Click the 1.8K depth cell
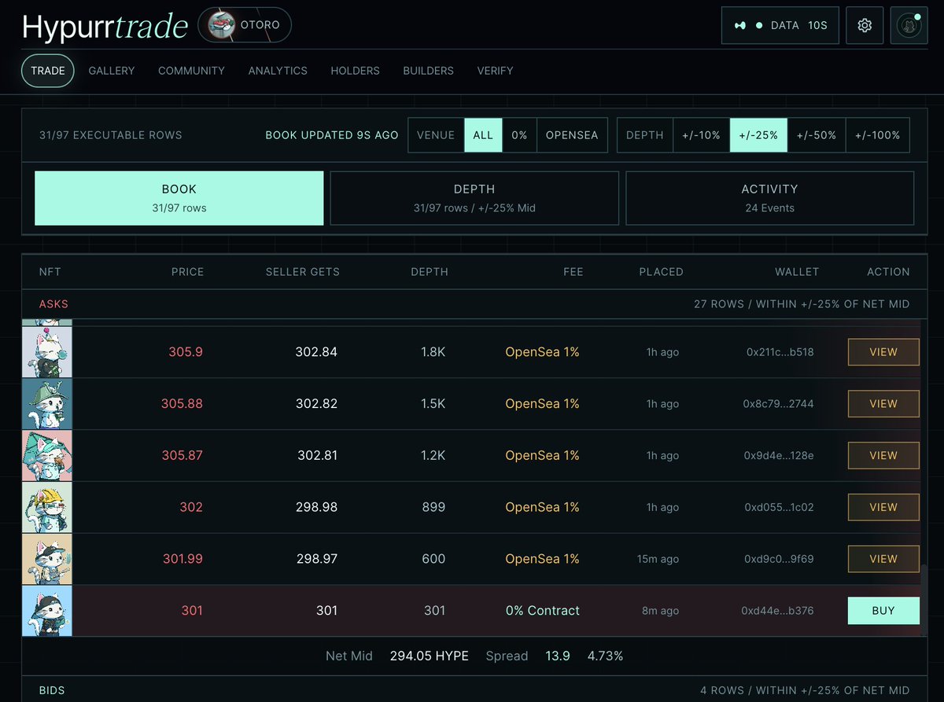The height and width of the screenshot is (702, 944). 433,352
